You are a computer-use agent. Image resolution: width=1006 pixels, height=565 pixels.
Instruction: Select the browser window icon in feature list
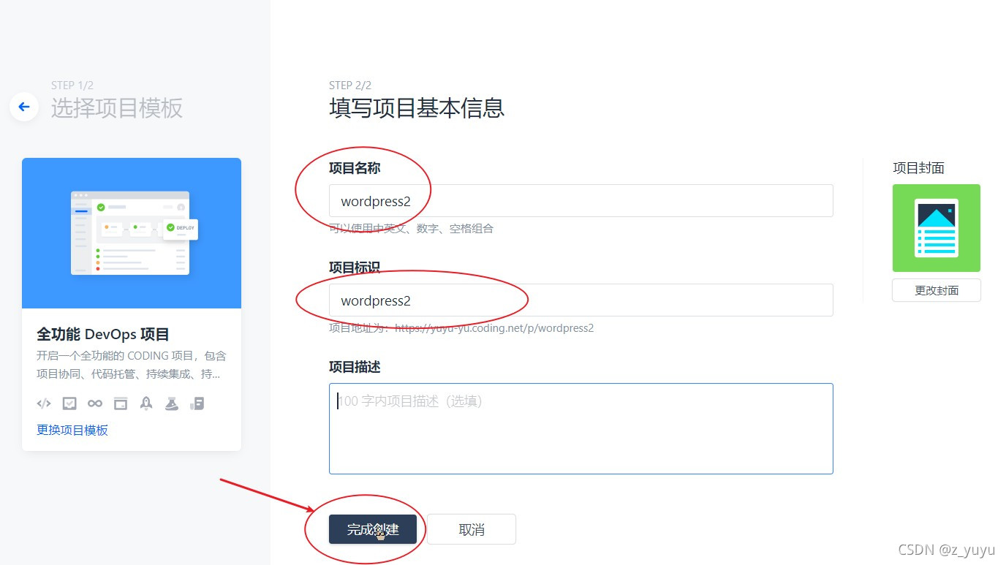pos(121,403)
